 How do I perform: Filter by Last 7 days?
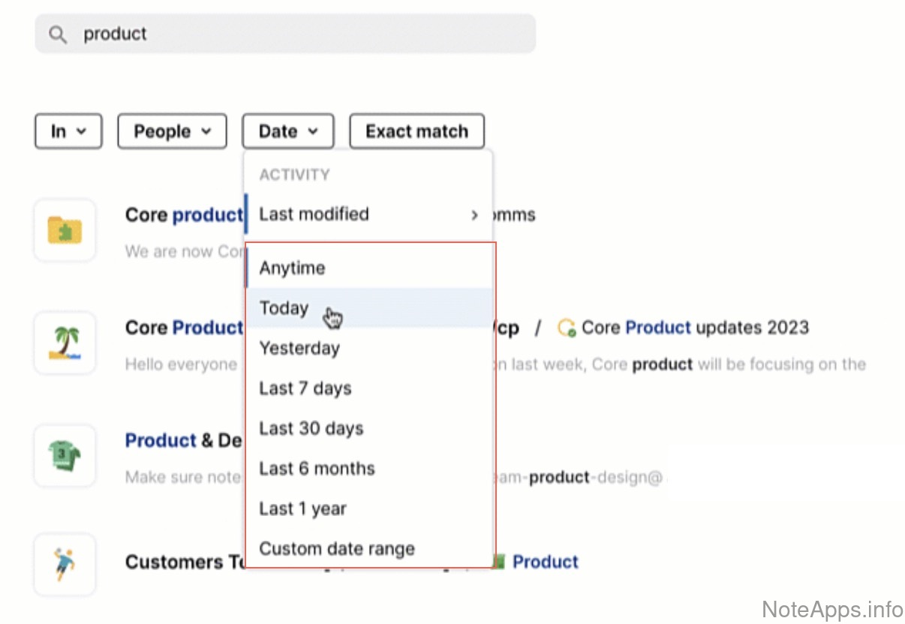[305, 388]
